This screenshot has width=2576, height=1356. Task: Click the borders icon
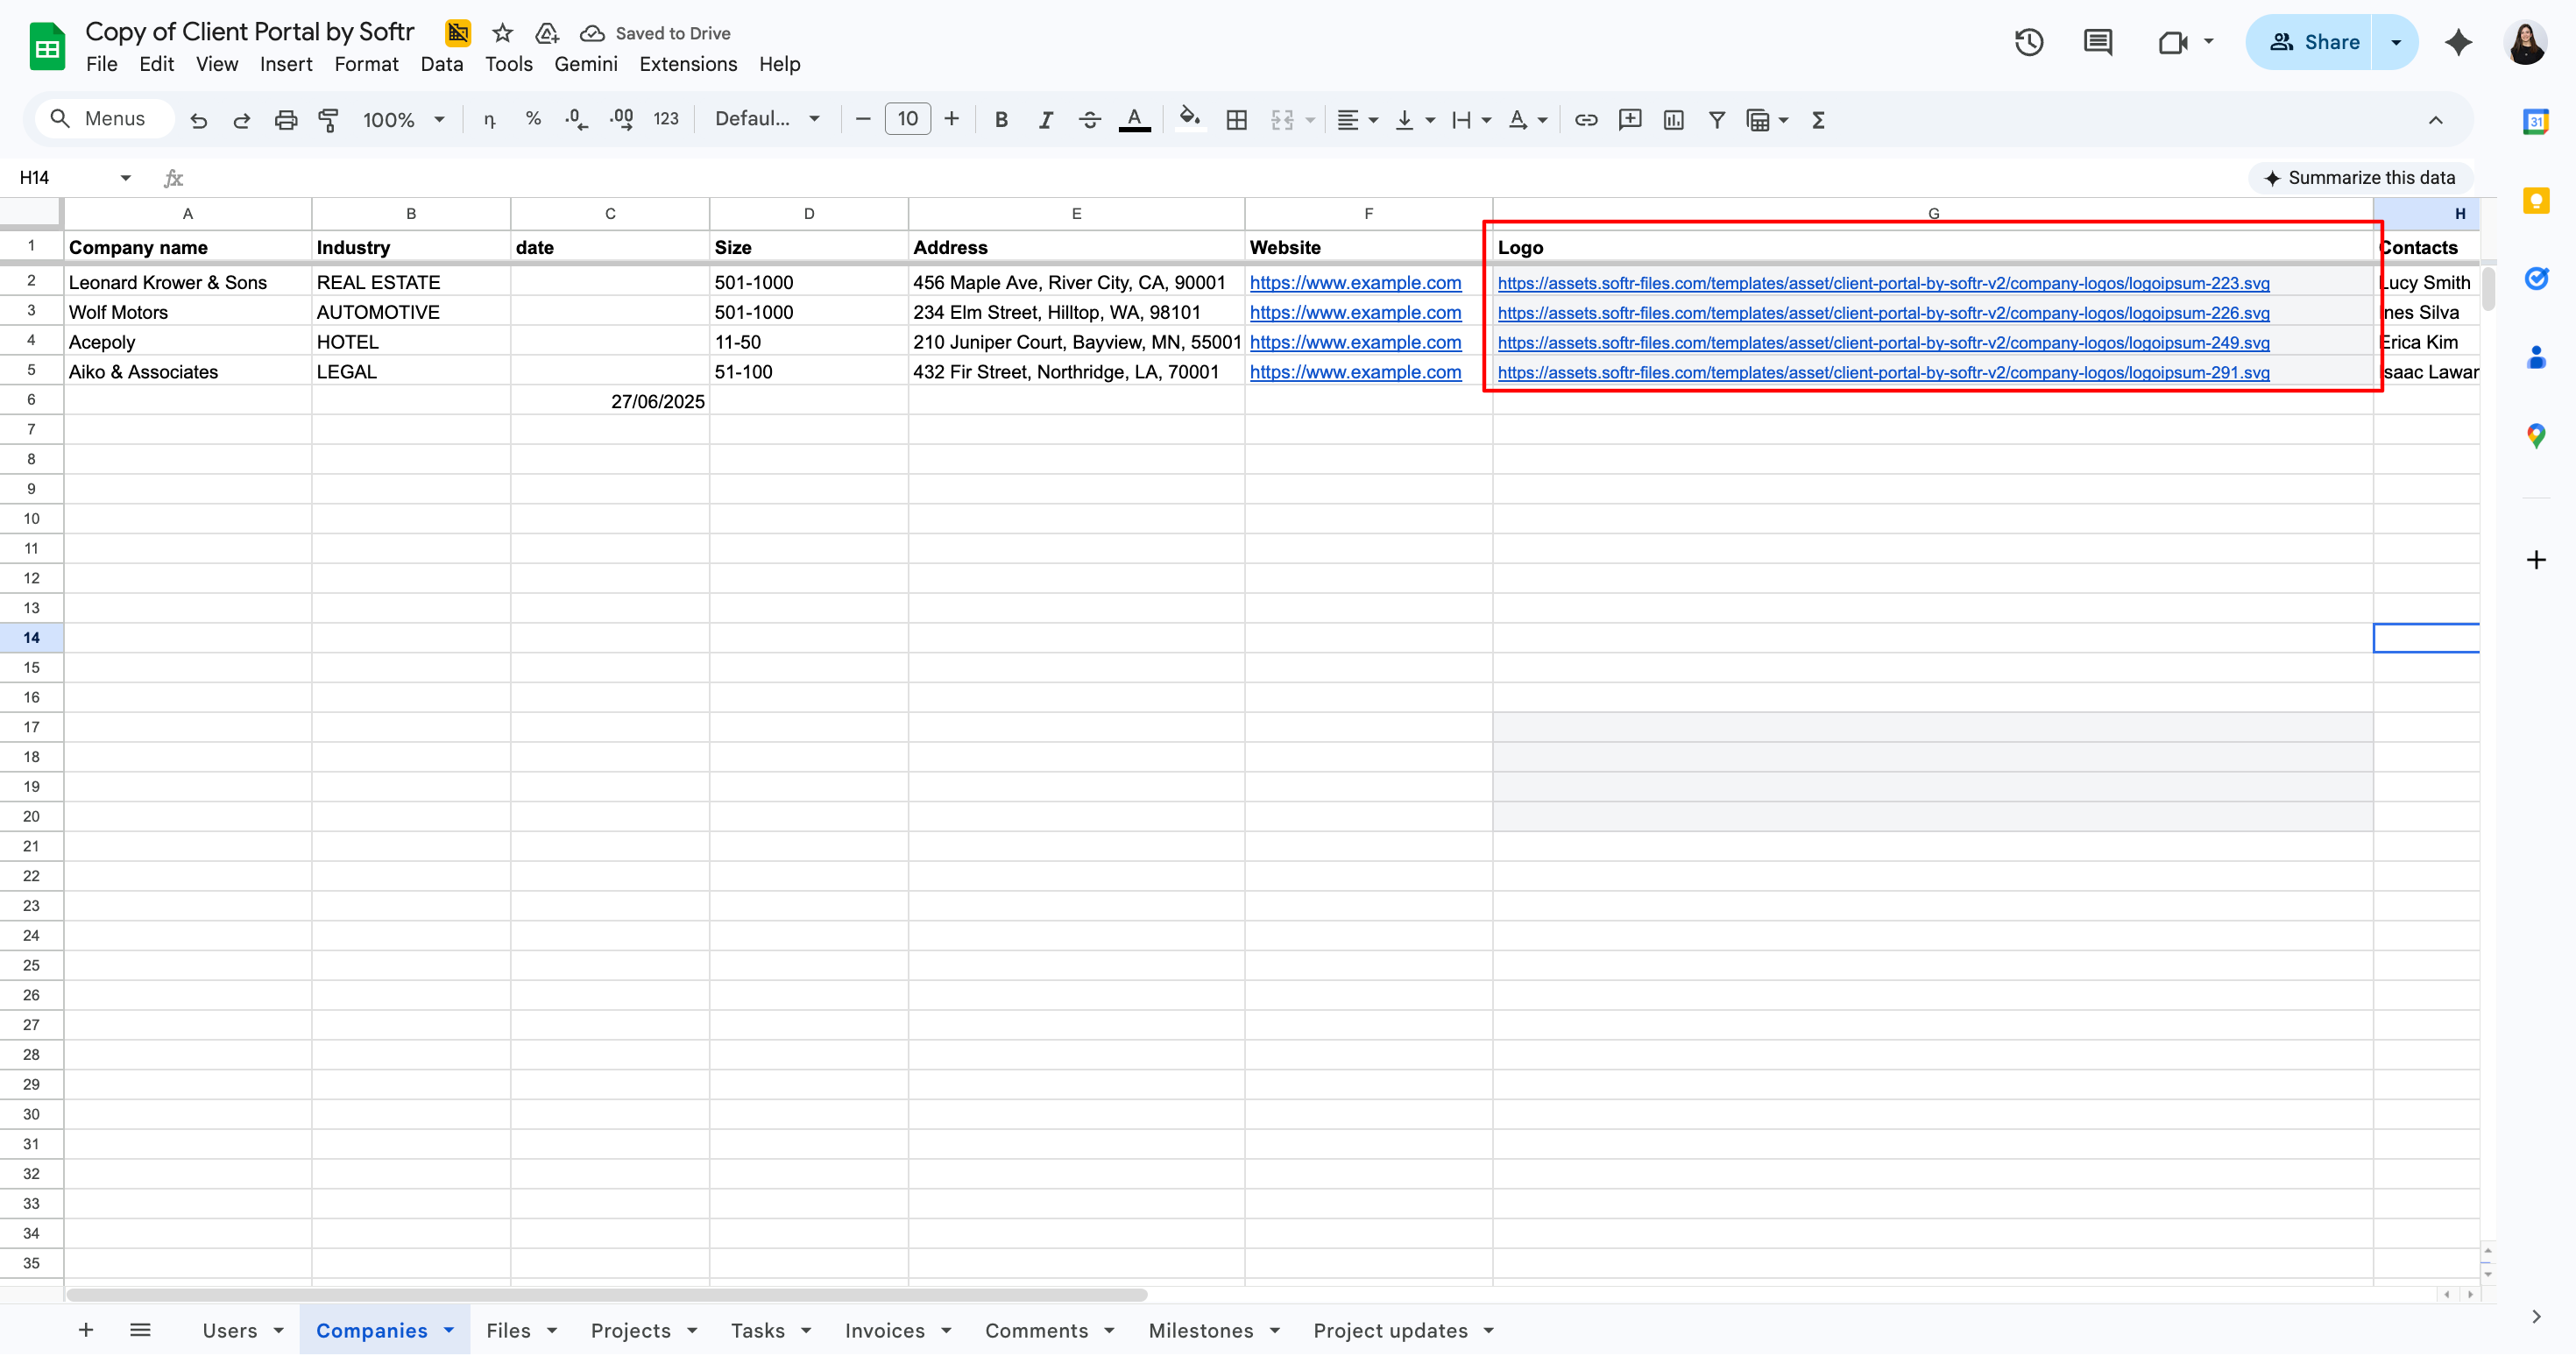[x=1236, y=120]
